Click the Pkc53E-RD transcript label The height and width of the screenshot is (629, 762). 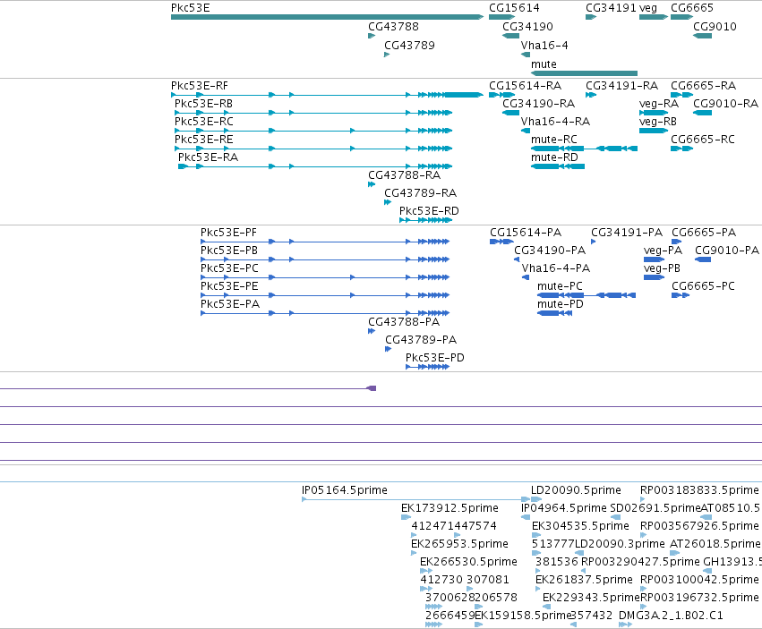pyautogui.click(x=429, y=211)
